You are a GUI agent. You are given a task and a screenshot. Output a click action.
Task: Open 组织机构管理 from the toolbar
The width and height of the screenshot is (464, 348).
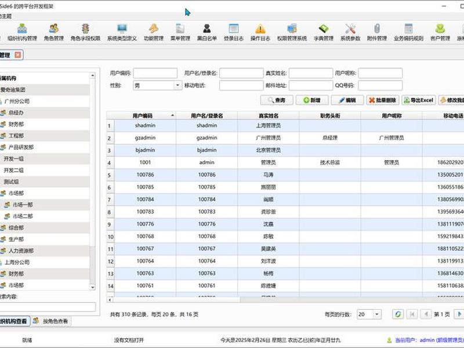click(22, 32)
